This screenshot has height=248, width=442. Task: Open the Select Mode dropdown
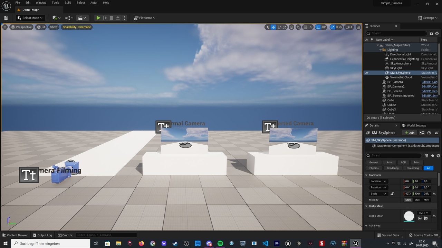click(x=30, y=18)
